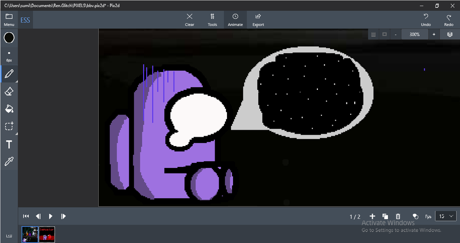Viewport: 460px width, 243px height.
Task: Select the Pencil tool
Action: pos(9,74)
